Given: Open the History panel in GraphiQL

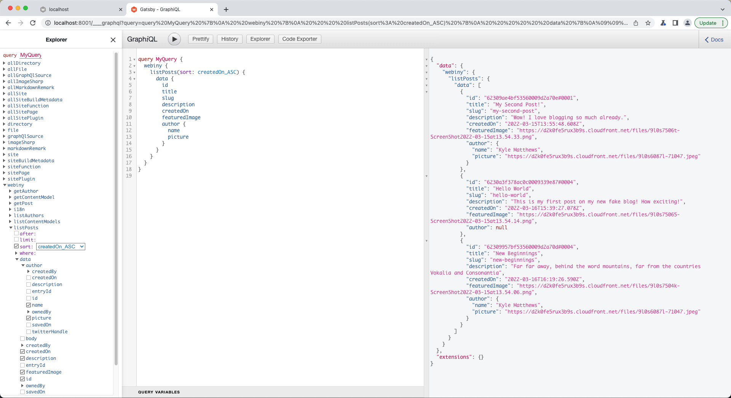Looking at the screenshot, I should (229, 39).
